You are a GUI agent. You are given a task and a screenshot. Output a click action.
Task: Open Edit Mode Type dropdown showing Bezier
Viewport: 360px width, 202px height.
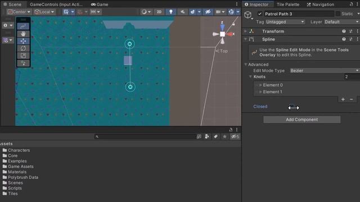tap(325, 71)
